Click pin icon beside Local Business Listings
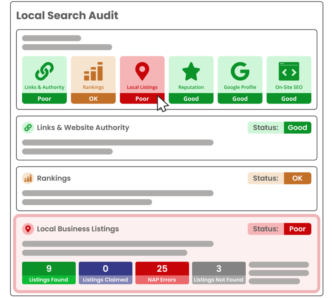Viewport: 334px width, 298px height. coord(28,229)
